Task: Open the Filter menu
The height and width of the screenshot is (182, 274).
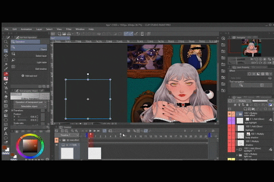Action: (x=69, y=29)
